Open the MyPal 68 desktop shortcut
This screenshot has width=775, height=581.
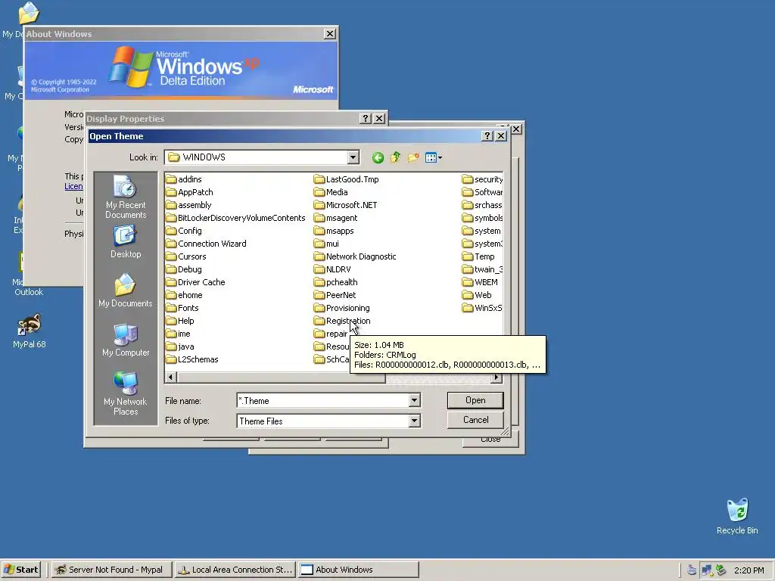pyautogui.click(x=30, y=331)
